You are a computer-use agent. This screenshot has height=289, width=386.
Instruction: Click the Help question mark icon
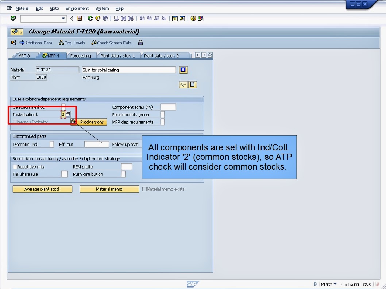[194, 19]
